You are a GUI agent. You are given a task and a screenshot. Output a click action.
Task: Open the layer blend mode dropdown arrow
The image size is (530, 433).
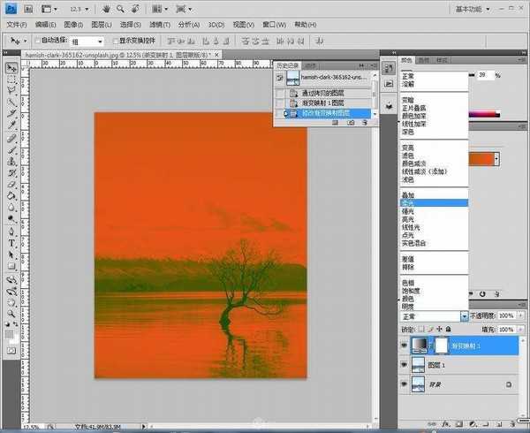click(x=464, y=315)
